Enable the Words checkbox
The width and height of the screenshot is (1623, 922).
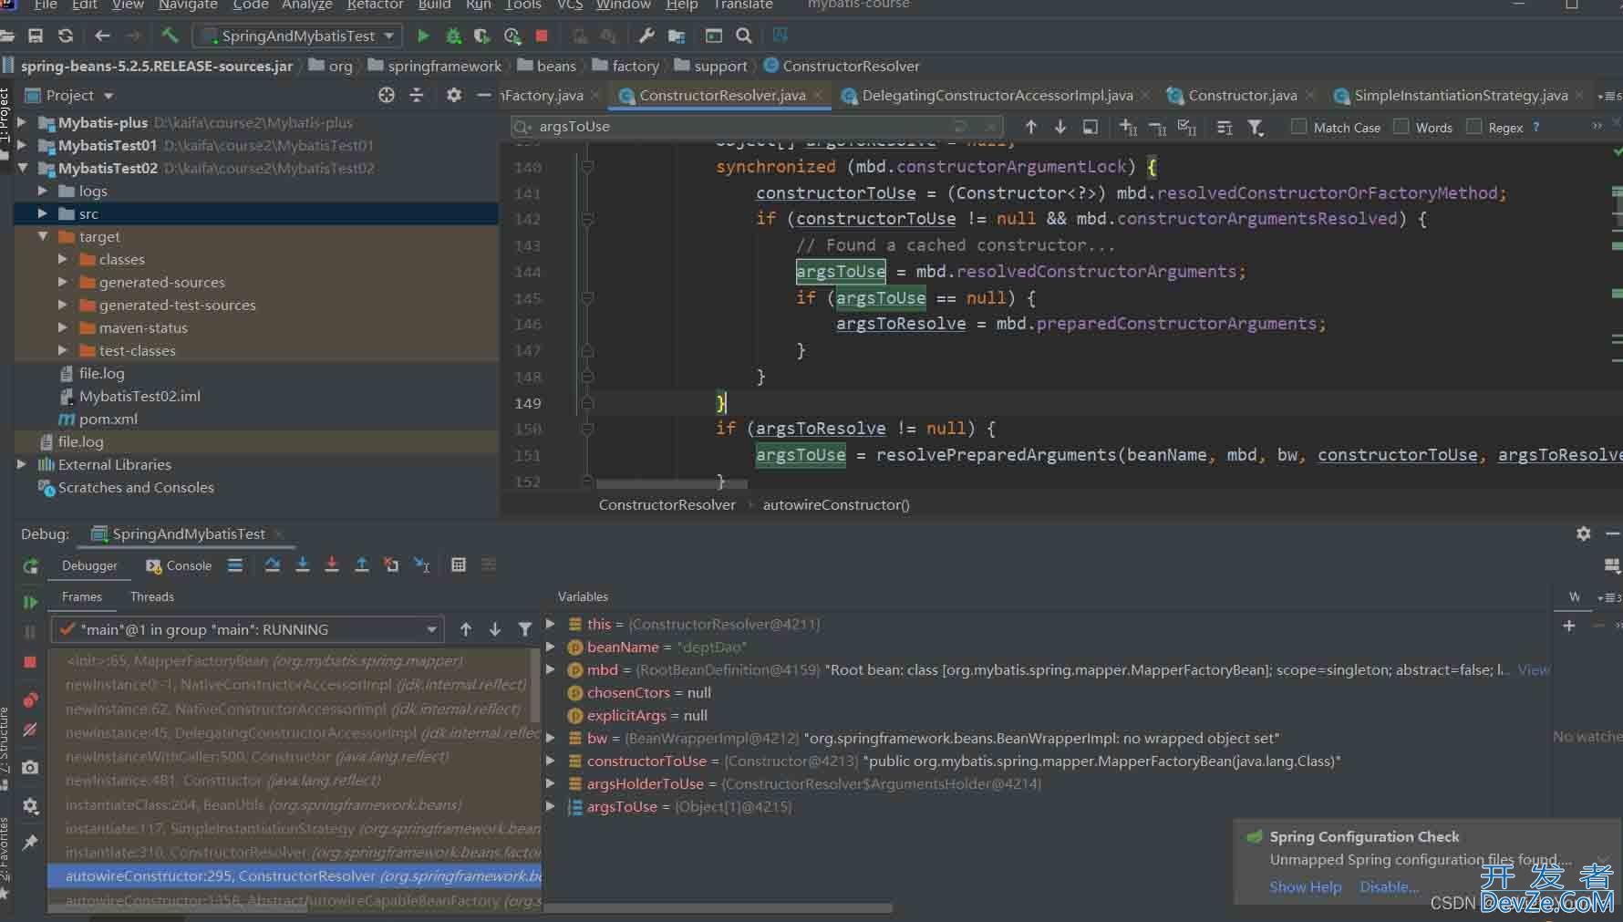(x=1401, y=127)
